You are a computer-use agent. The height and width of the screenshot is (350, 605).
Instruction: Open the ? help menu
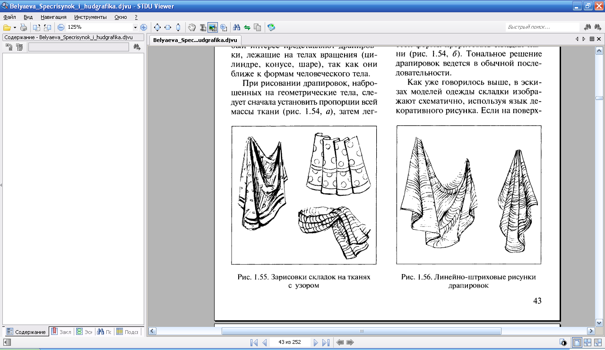pos(136,17)
